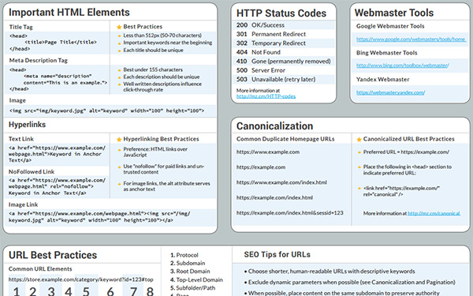Select the 302 Temporary Redirect row

[x=284, y=43]
